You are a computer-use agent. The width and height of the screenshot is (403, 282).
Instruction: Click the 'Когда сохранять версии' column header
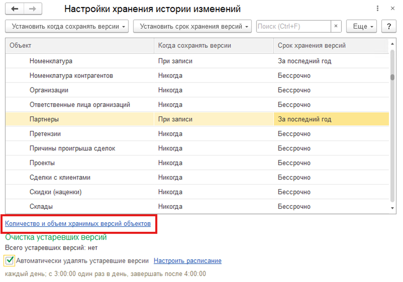(214, 46)
